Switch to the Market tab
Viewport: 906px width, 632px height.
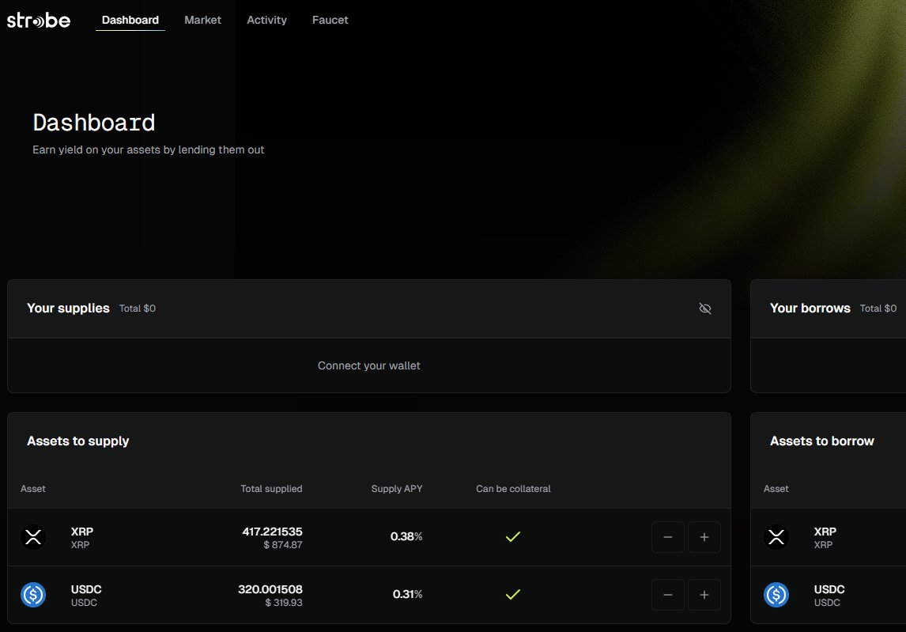click(203, 20)
